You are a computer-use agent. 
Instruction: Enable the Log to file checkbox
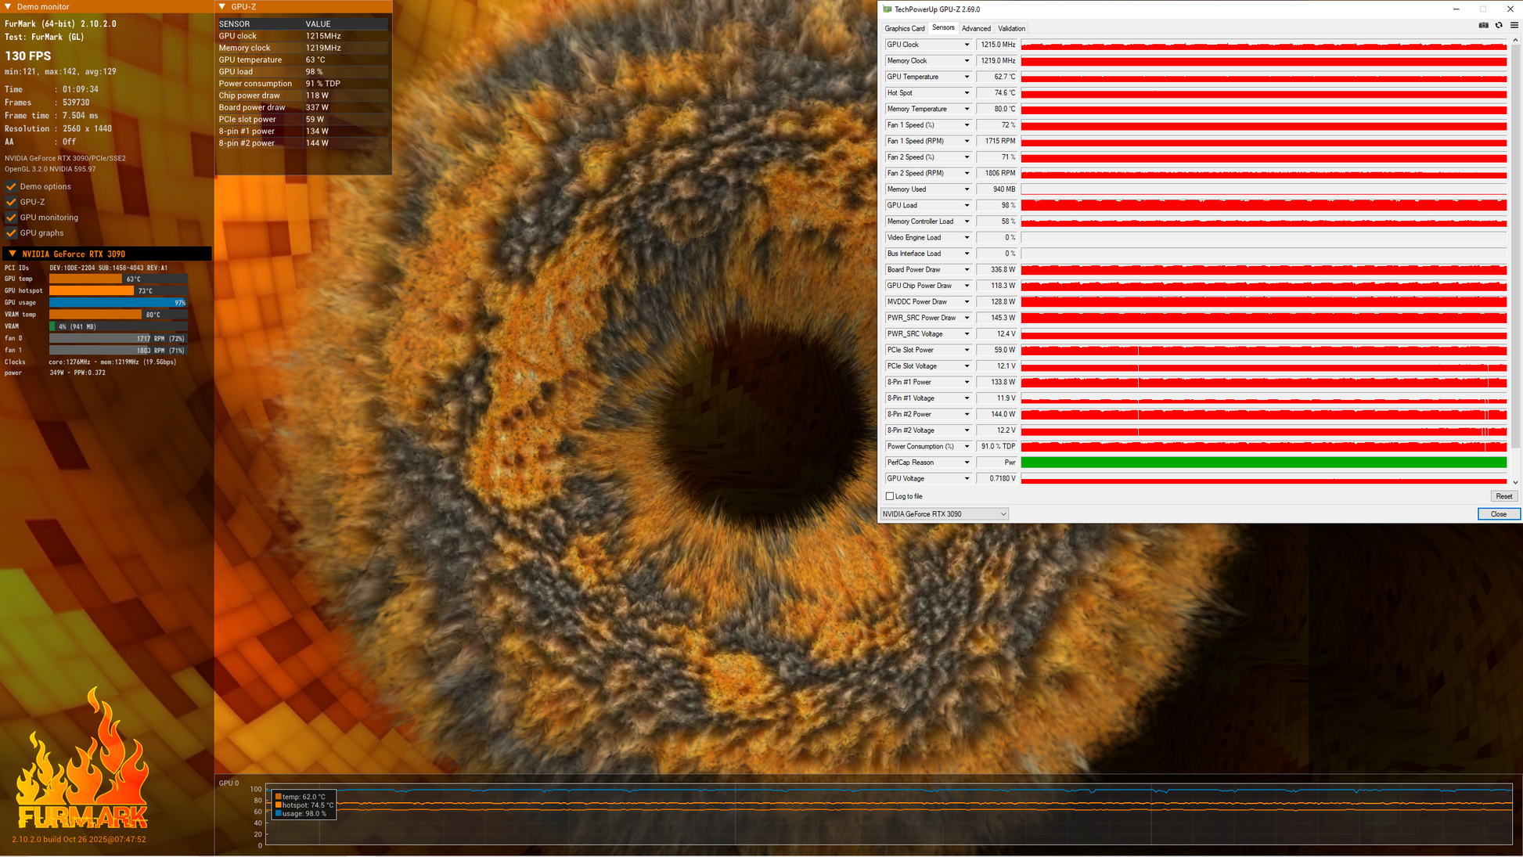(x=890, y=496)
